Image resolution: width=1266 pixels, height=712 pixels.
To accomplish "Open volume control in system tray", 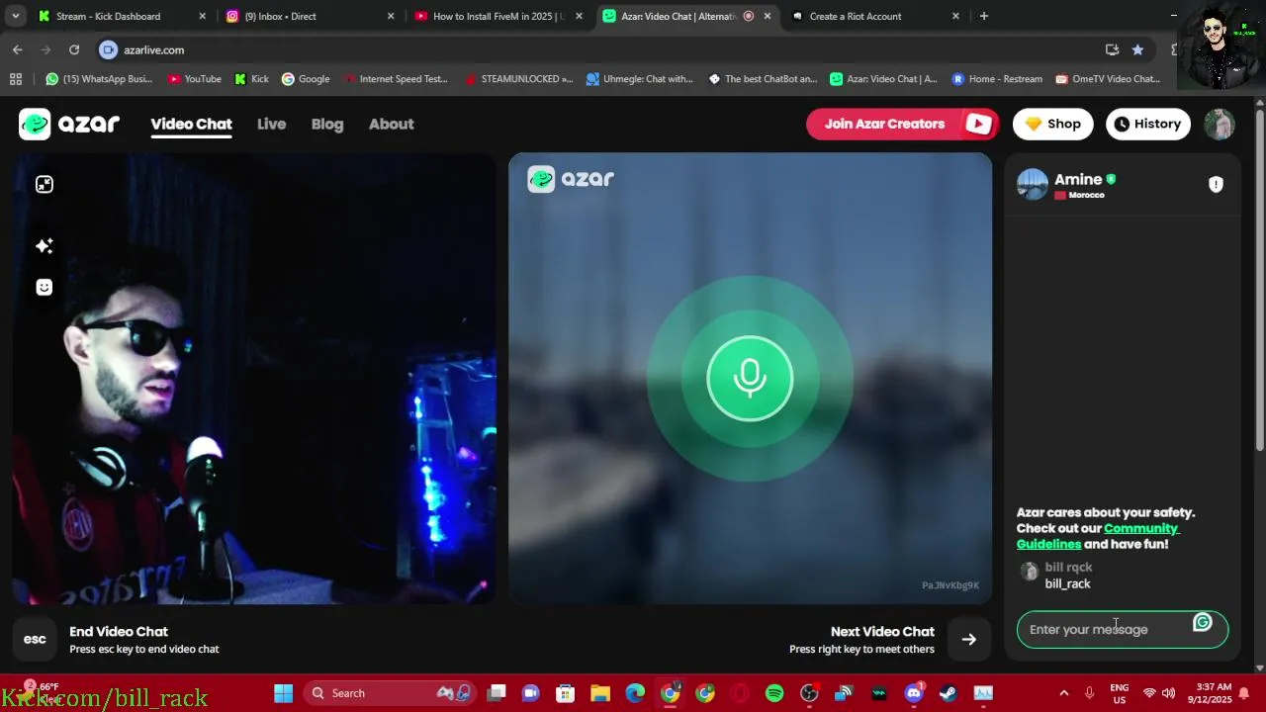I will [x=1168, y=693].
